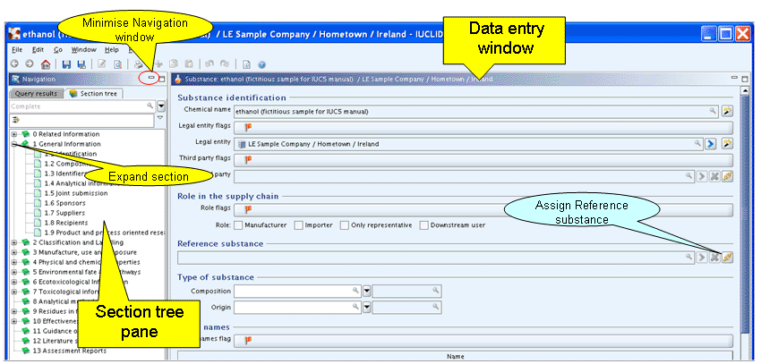Click the Back arrow toolbar icon
Screen dimensions: 761x364
pyautogui.click(x=14, y=63)
